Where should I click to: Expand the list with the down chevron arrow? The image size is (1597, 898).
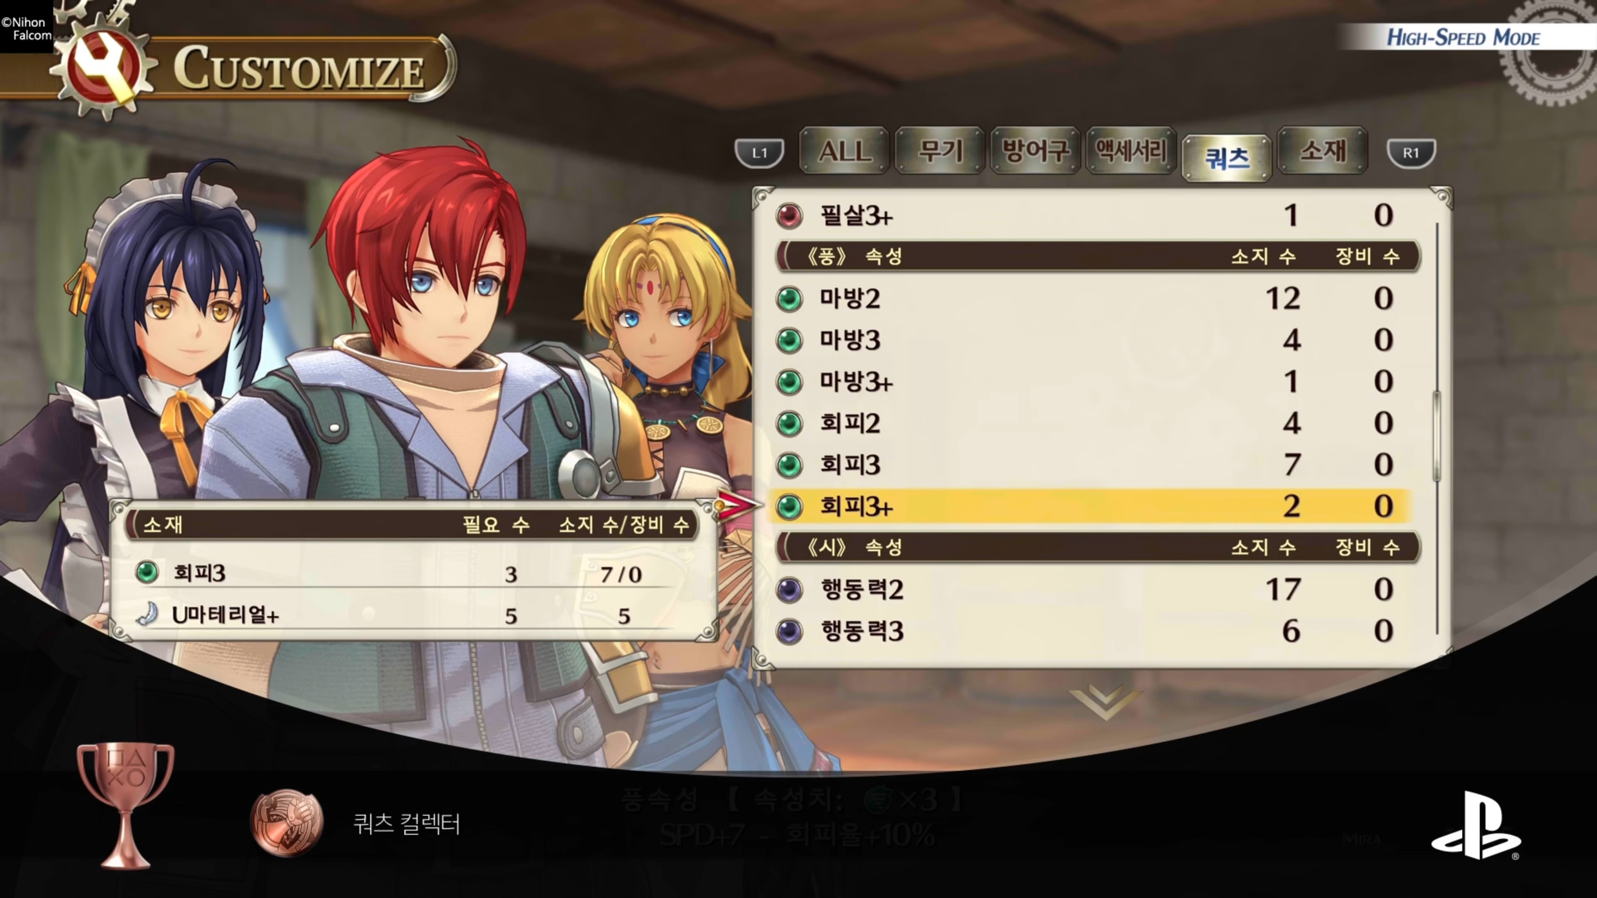point(1105,702)
